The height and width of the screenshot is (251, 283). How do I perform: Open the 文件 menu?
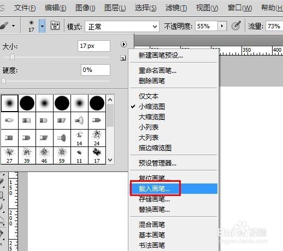pos(25,8)
